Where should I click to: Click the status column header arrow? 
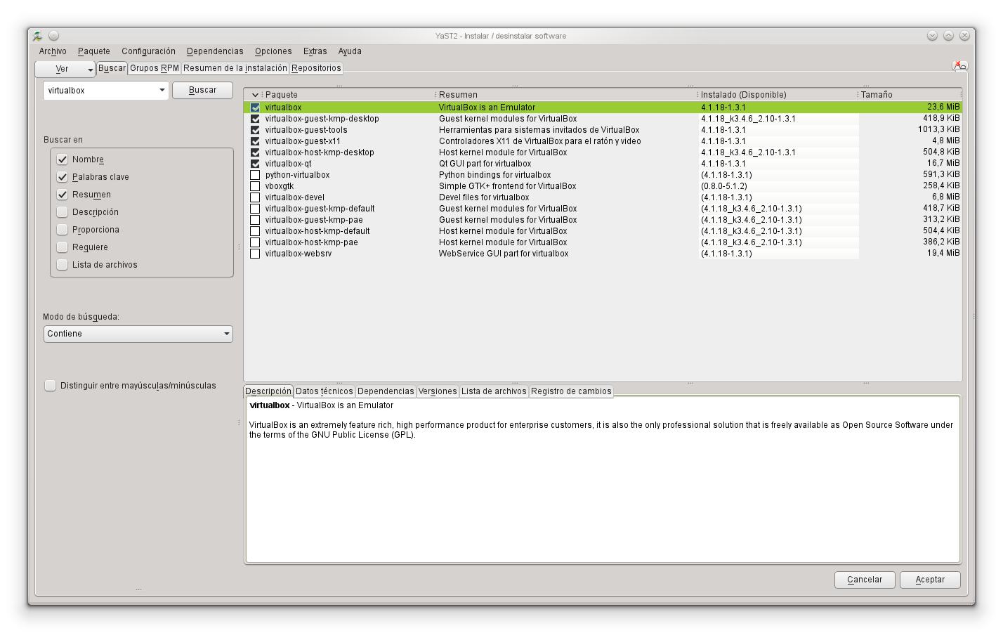pyautogui.click(x=255, y=95)
